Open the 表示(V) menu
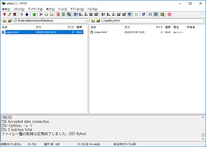The width and height of the screenshot is (206, 147). click(x=50, y=9)
